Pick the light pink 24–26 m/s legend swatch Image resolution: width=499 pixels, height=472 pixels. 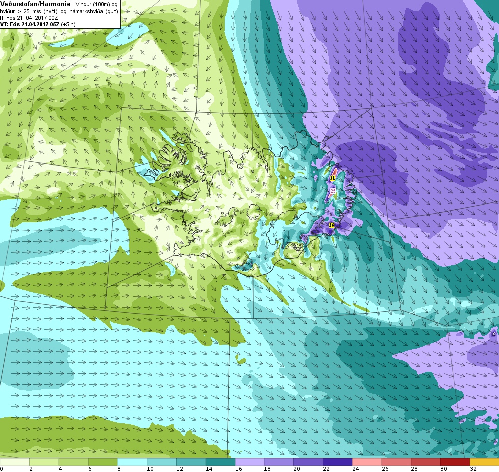[x=367, y=462]
